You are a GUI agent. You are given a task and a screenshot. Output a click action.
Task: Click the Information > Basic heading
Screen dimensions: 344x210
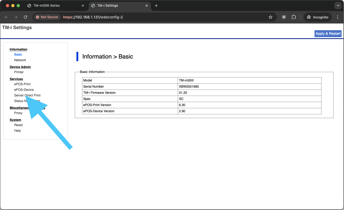click(108, 57)
